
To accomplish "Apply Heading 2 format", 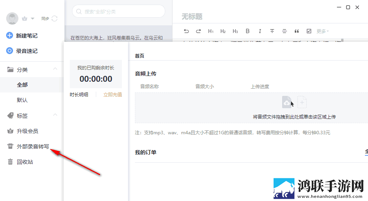I will (x=223, y=31).
